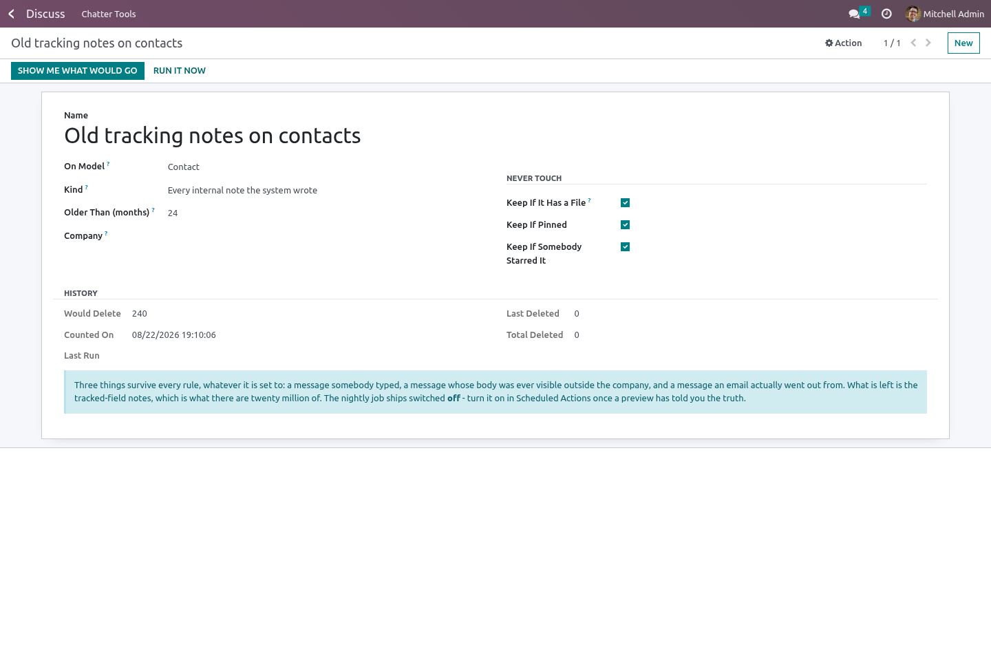The image size is (991, 647).
Task: Click the Last Run label
Action: point(82,356)
